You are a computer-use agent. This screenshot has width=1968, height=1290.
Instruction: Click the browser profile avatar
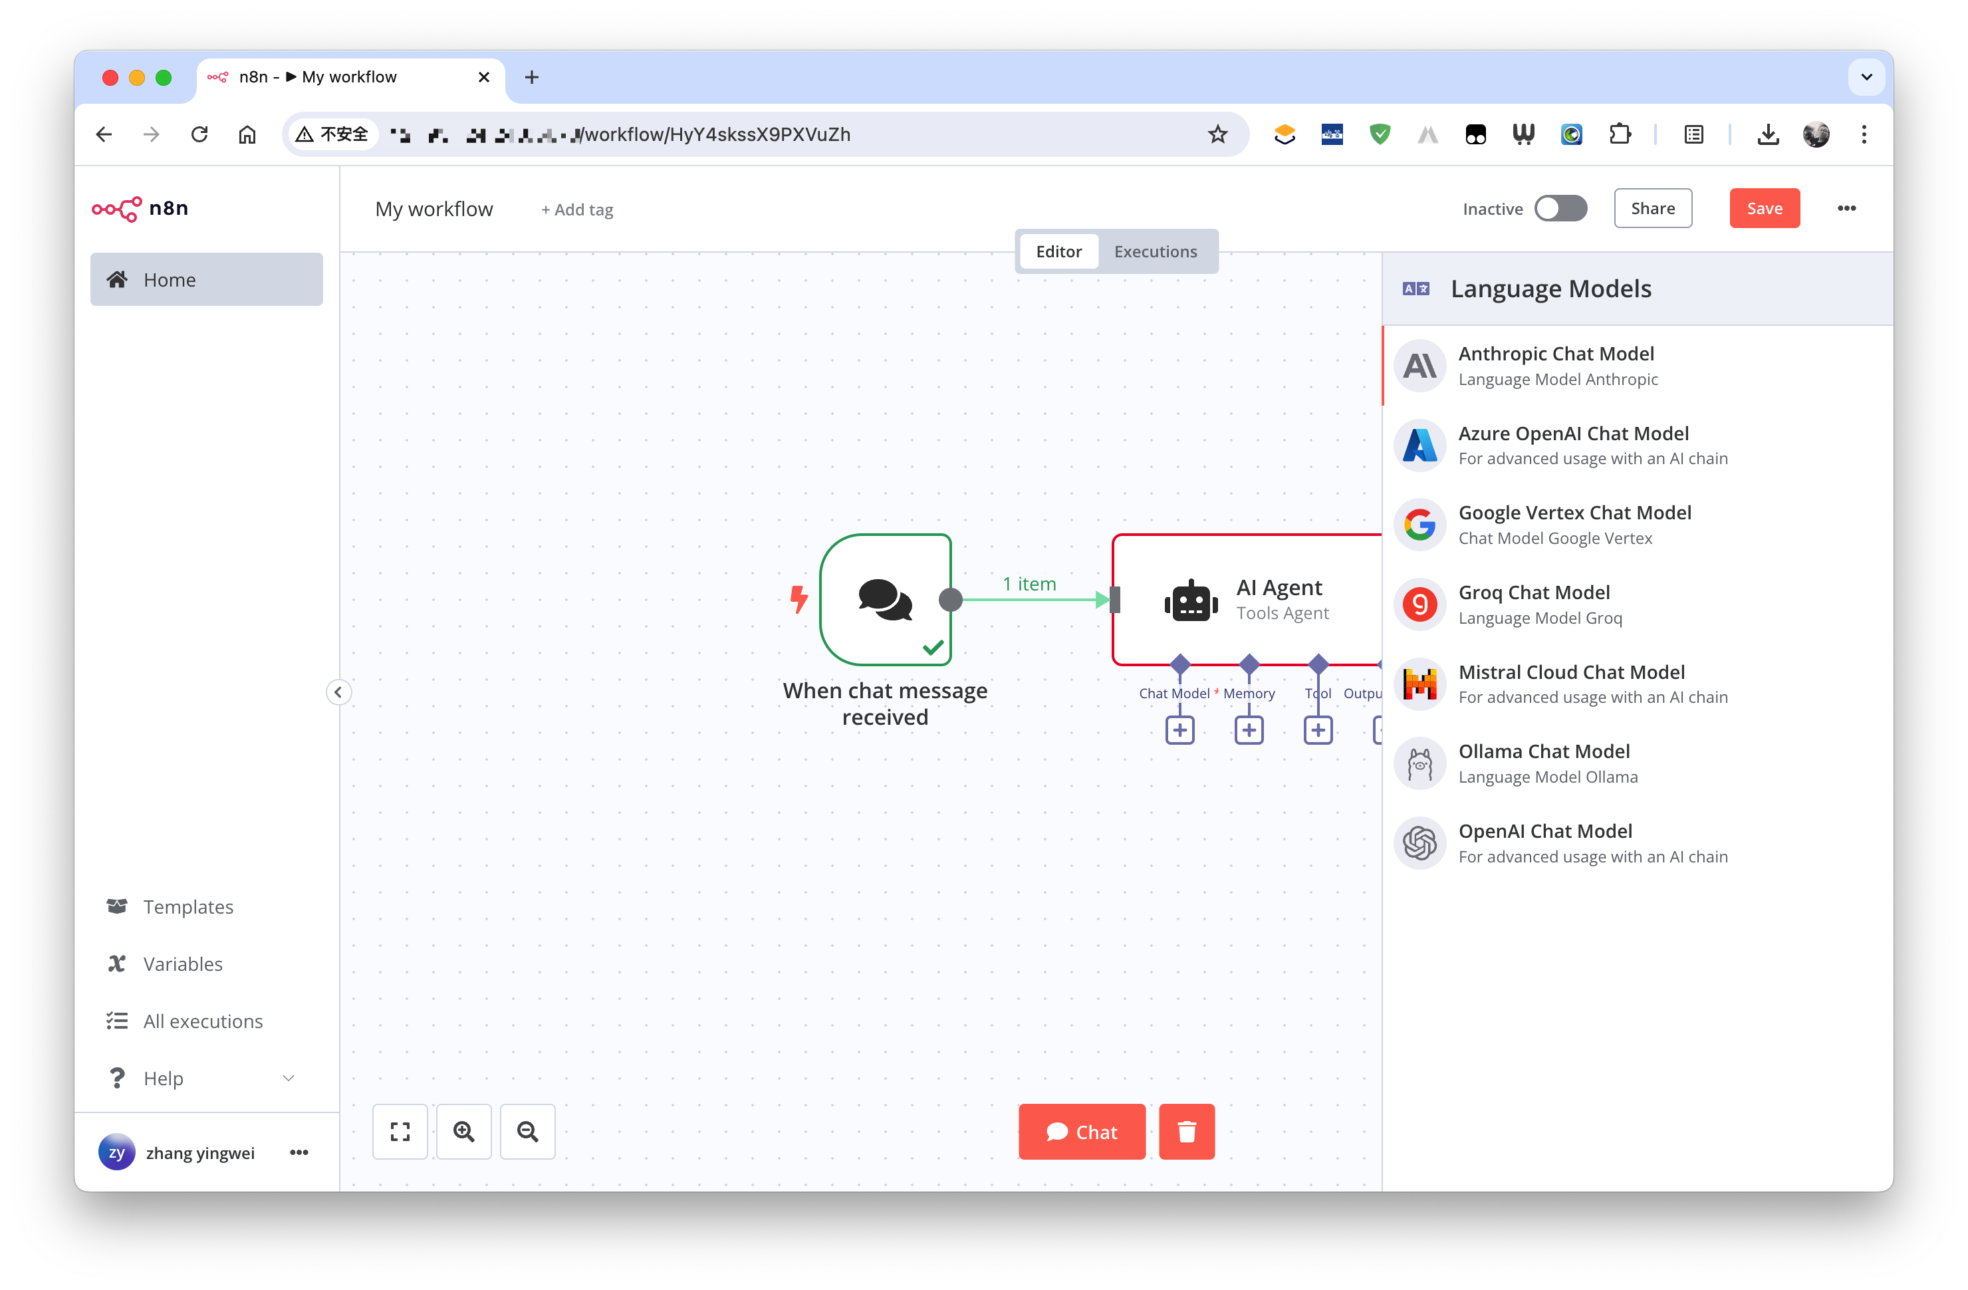coord(1816,134)
